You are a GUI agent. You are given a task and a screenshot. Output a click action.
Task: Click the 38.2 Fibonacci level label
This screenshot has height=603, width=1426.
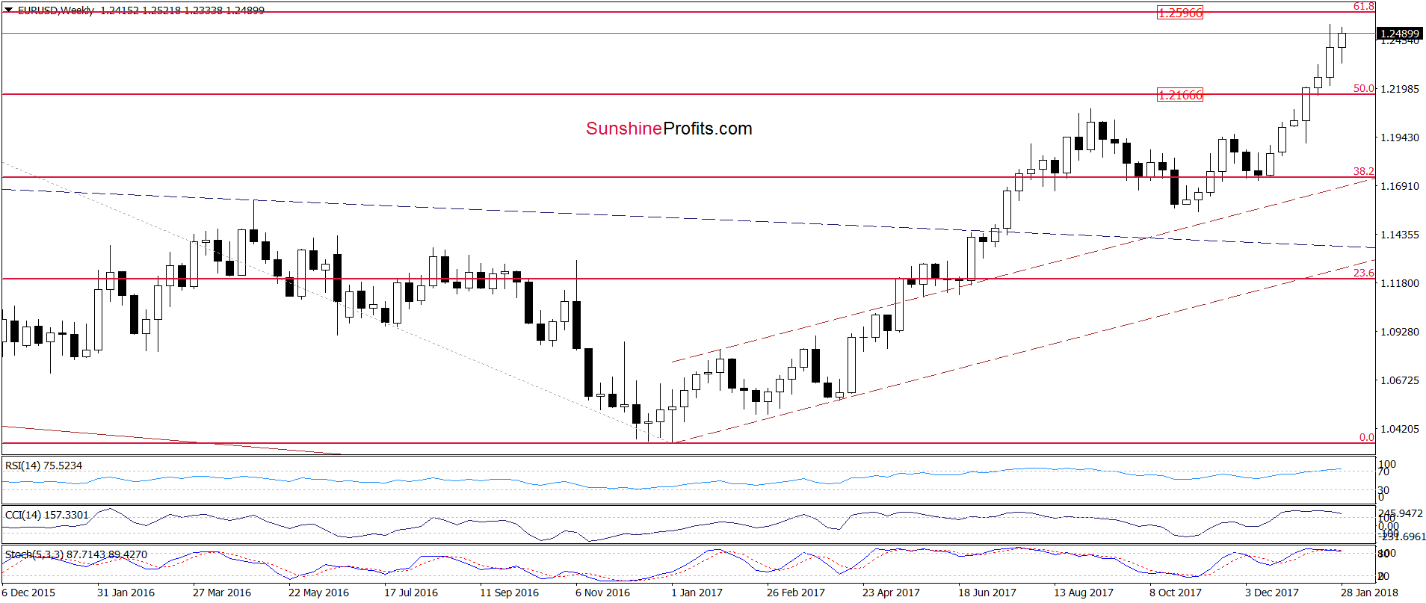[x=1363, y=171]
